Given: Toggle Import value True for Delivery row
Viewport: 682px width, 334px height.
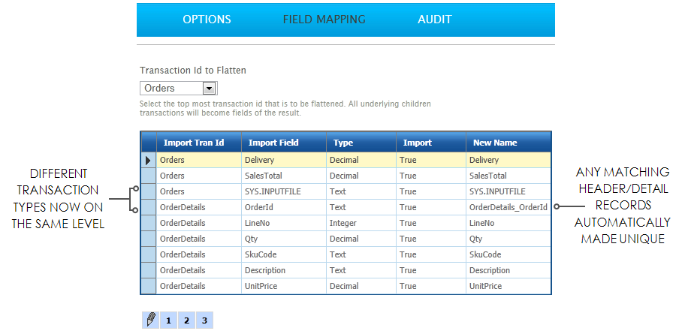Looking at the screenshot, I should coord(430,160).
